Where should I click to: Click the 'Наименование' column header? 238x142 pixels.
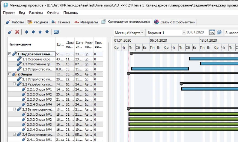(20, 44)
